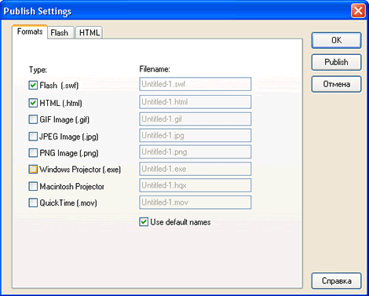The width and height of the screenshot is (369, 296).
Task: Close the Publish Settings dialog
Action: (358, 11)
